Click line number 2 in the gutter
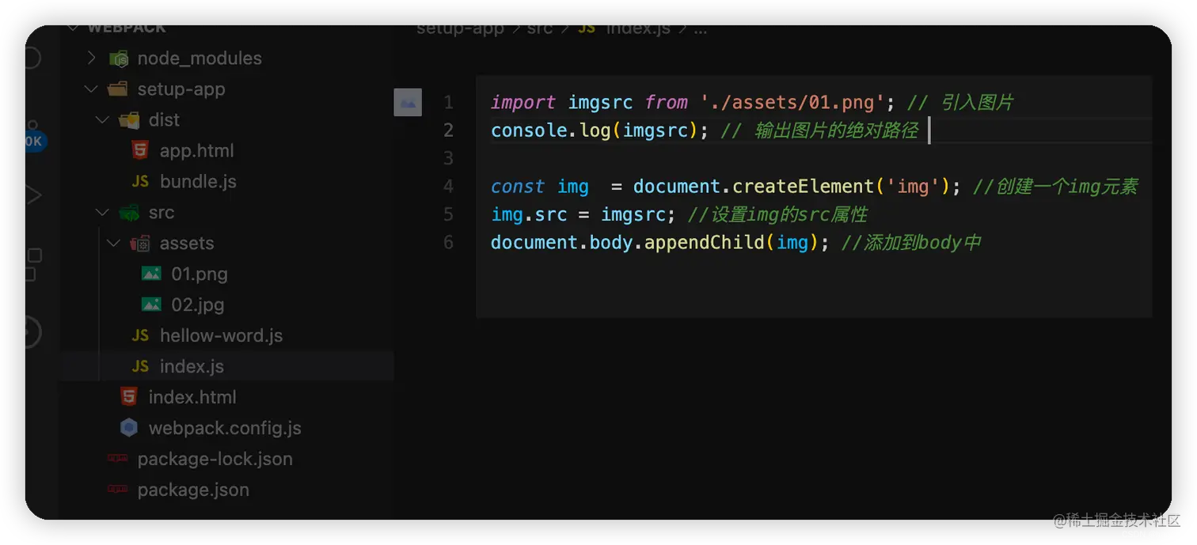Viewport: 1197px width, 545px height. coord(449,130)
